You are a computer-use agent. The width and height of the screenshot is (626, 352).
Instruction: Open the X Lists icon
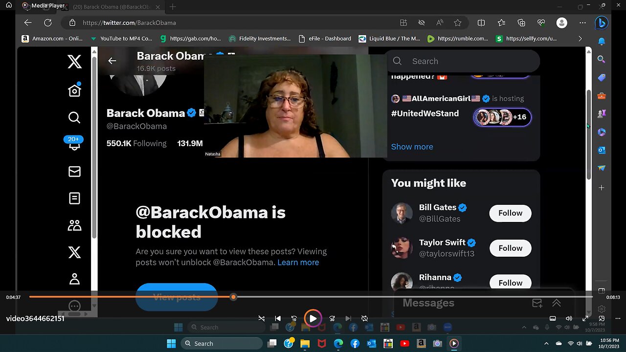74,198
